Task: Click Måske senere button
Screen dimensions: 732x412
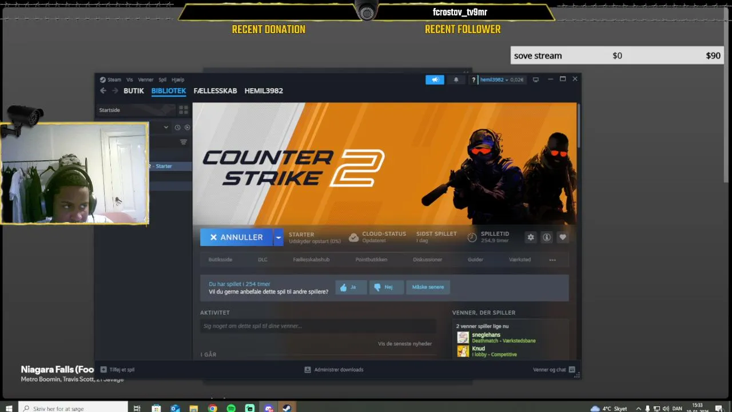Action: tap(428, 287)
